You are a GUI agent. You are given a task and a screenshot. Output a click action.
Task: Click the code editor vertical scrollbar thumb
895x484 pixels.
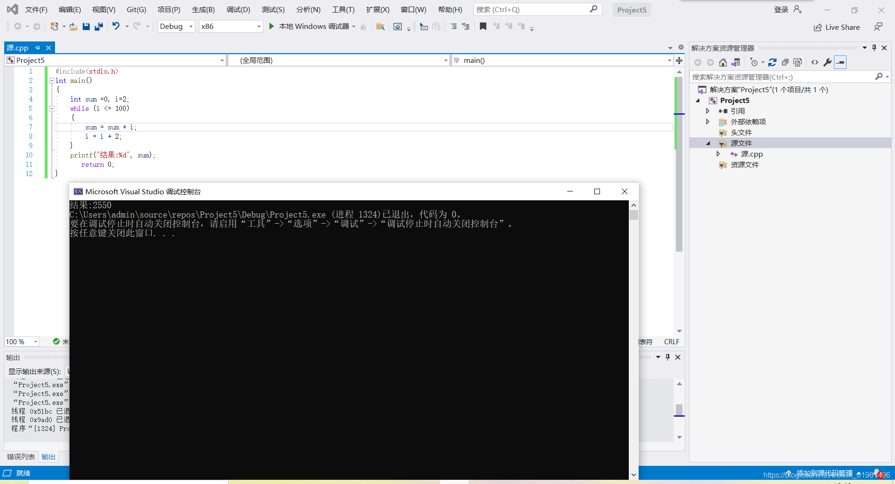[679, 164]
